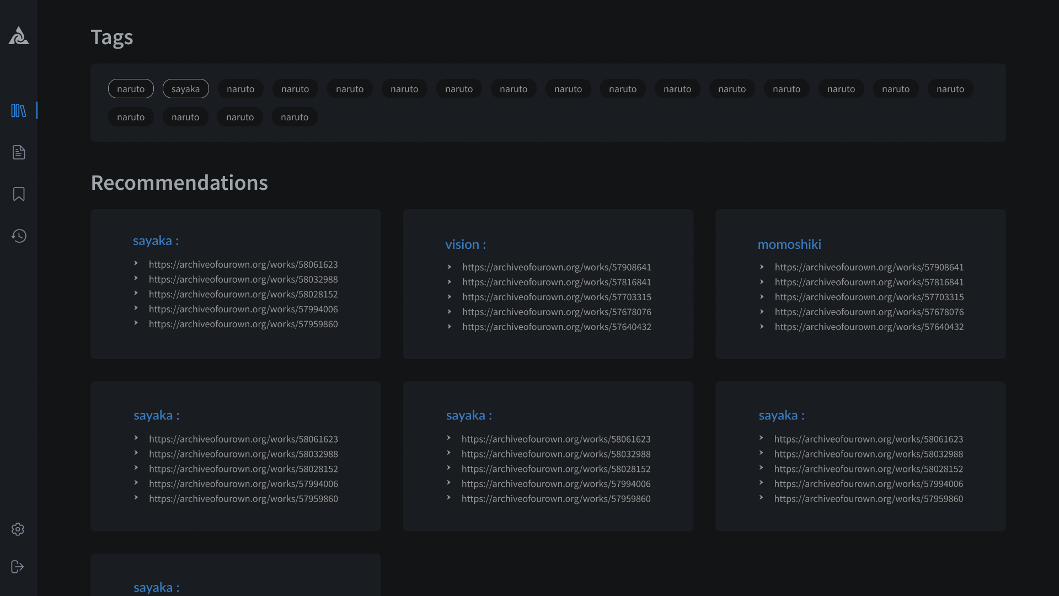Viewport: 1059px width, 596px height.
Task: Open the vision recommendation heading
Action: point(466,244)
